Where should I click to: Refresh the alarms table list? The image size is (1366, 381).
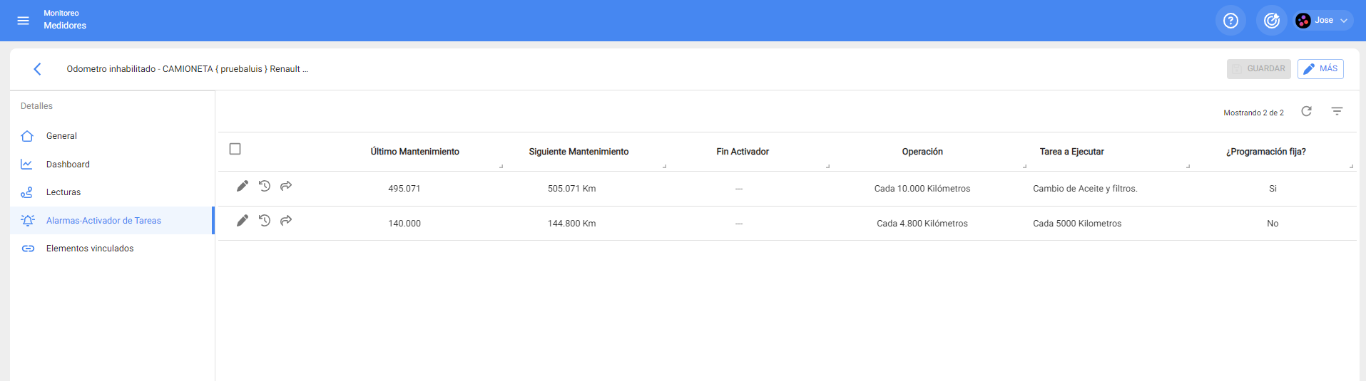pos(1306,111)
